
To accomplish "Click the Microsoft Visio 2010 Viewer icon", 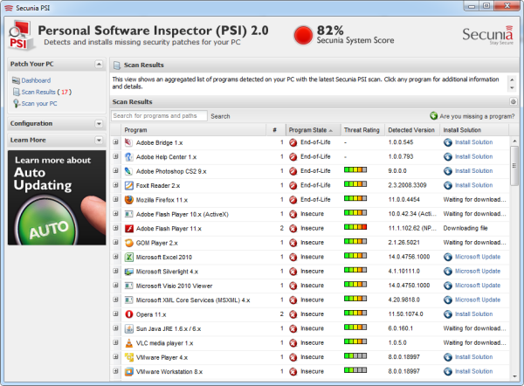I will click(x=128, y=286).
